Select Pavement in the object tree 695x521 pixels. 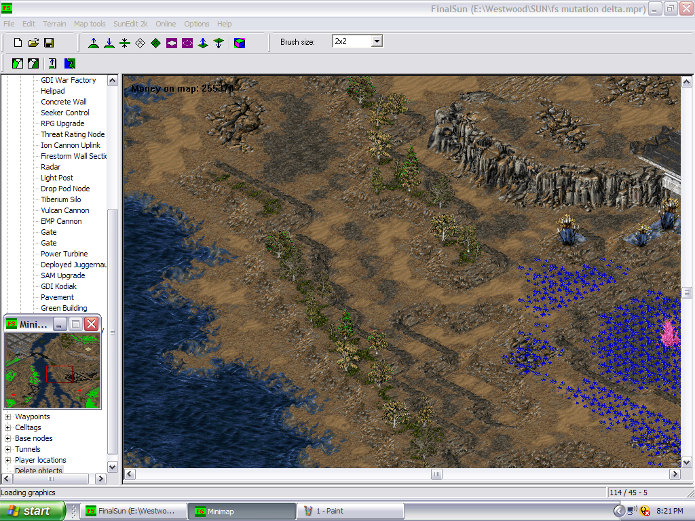(x=57, y=297)
